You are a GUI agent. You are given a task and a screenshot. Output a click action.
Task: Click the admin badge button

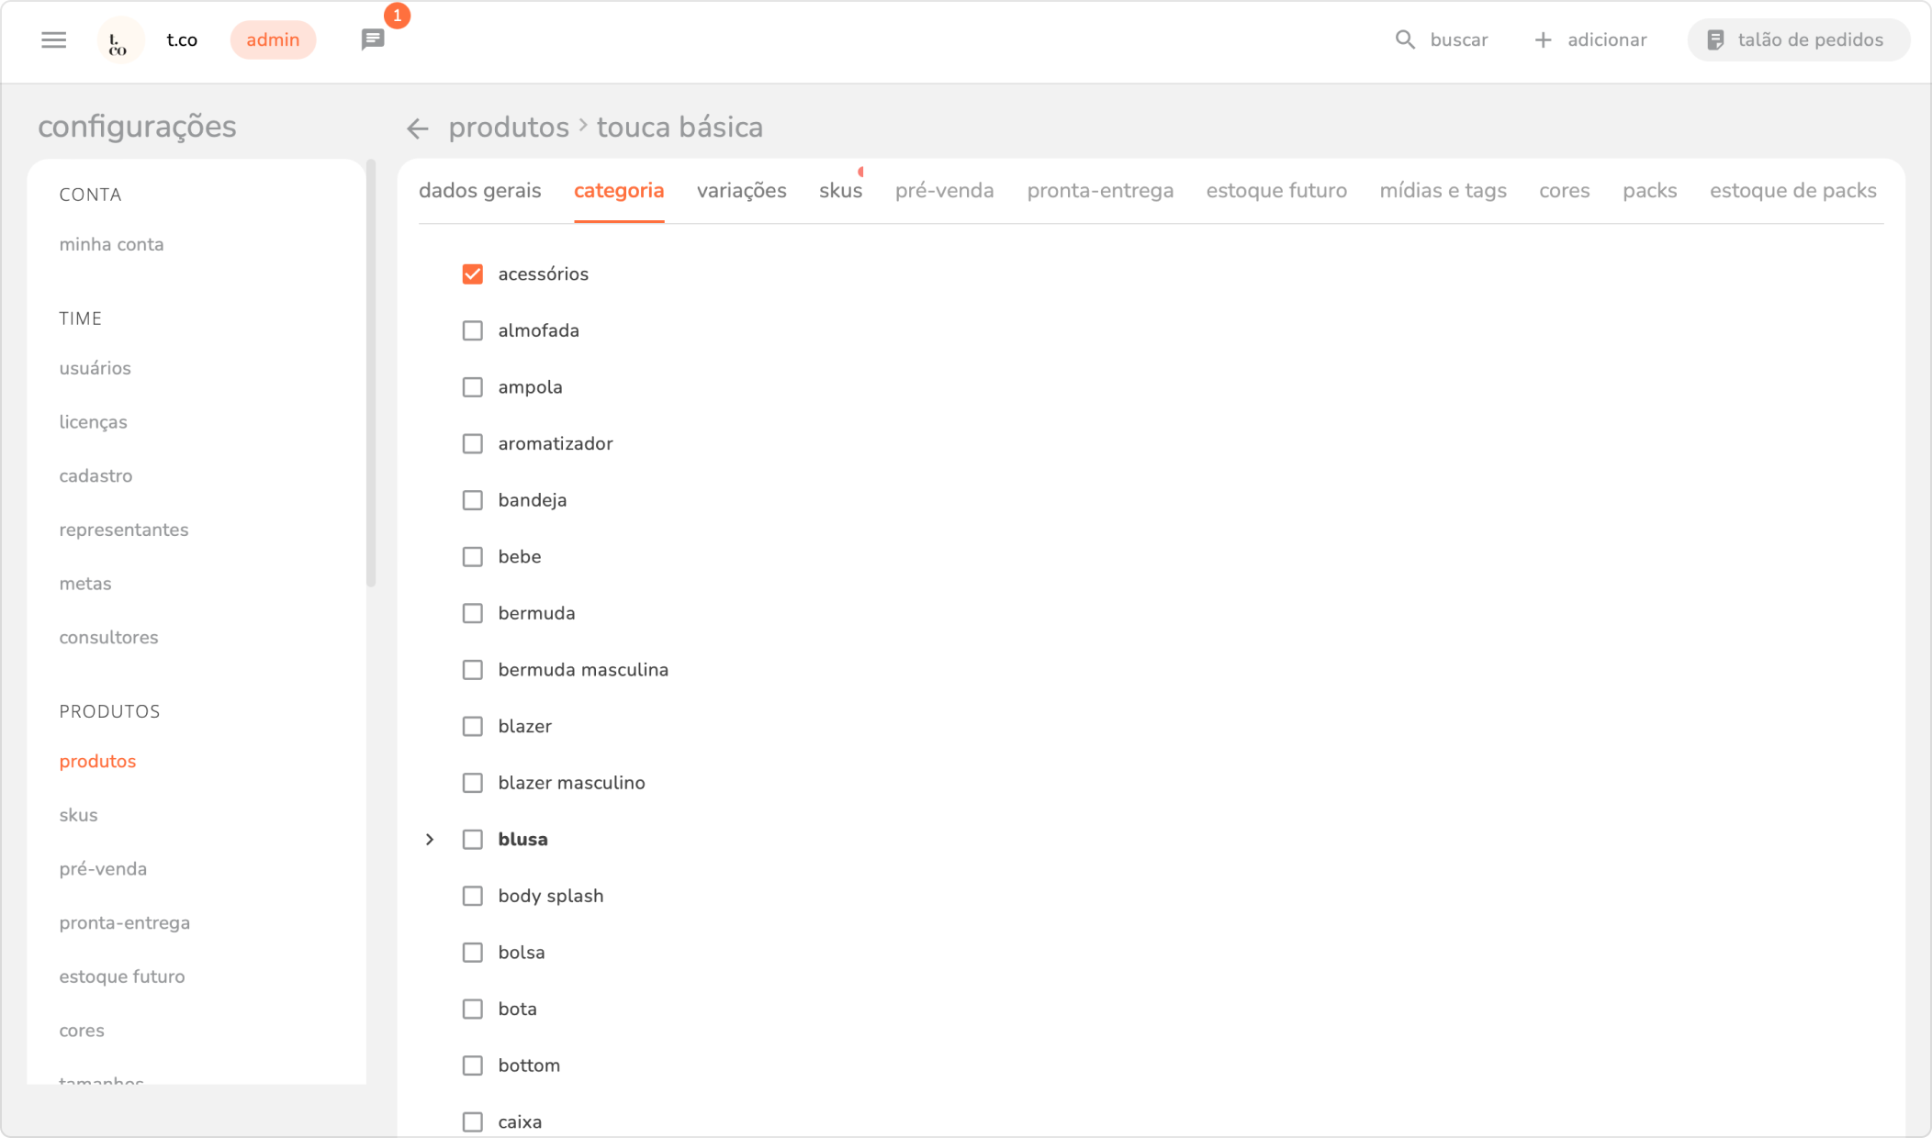pos(273,39)
